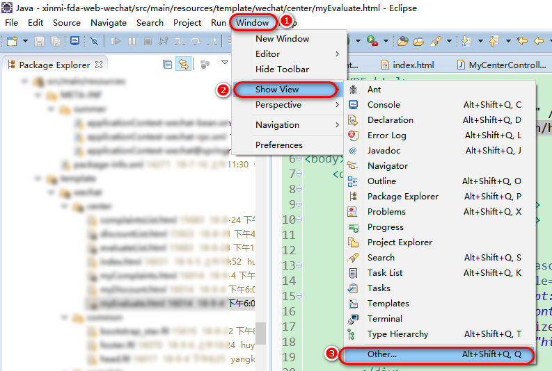Viewport: 552px width, 371px height.
Task: Open the Source menu
Action: pos(67,23)
